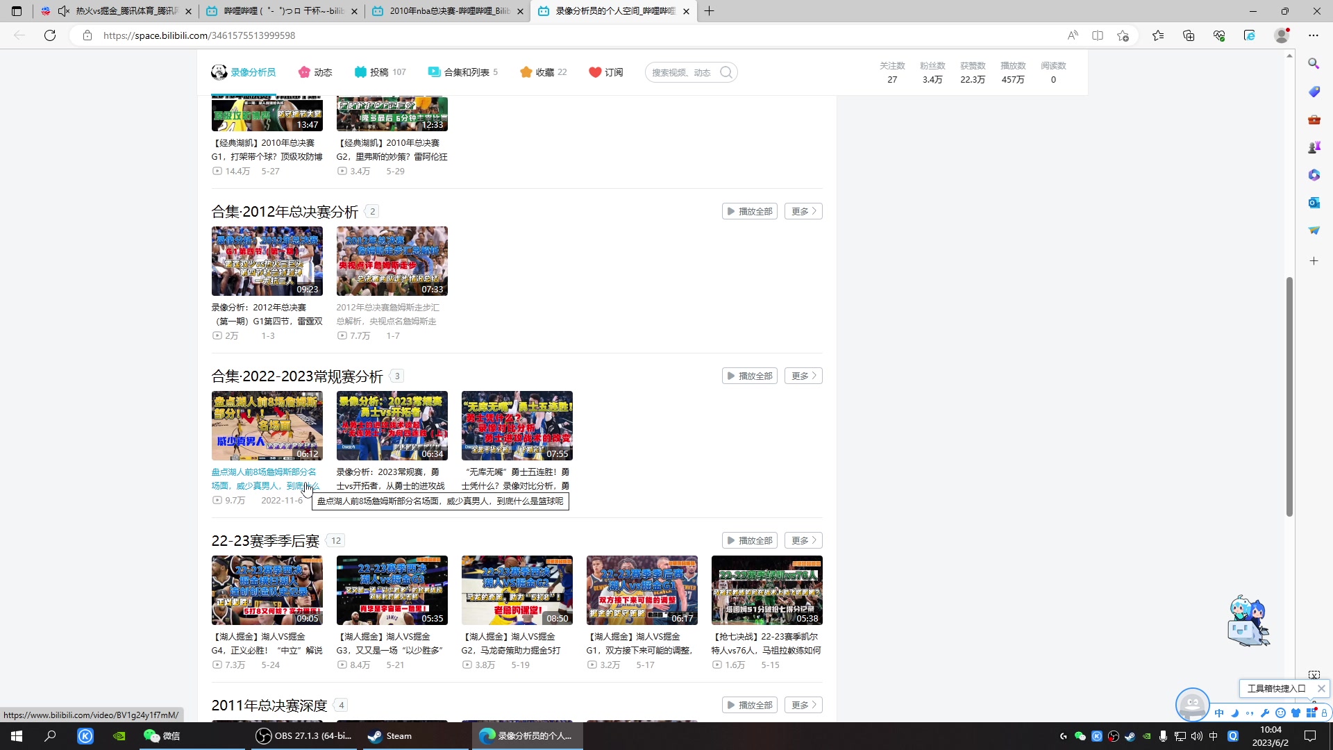Click the search magnifier icon in Bilibili search box
The height and width of the screenshot is (750, 1333).
pos(726,72)
